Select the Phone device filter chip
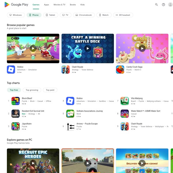Screen dimensions: 173x173 [x=34, y=15]
